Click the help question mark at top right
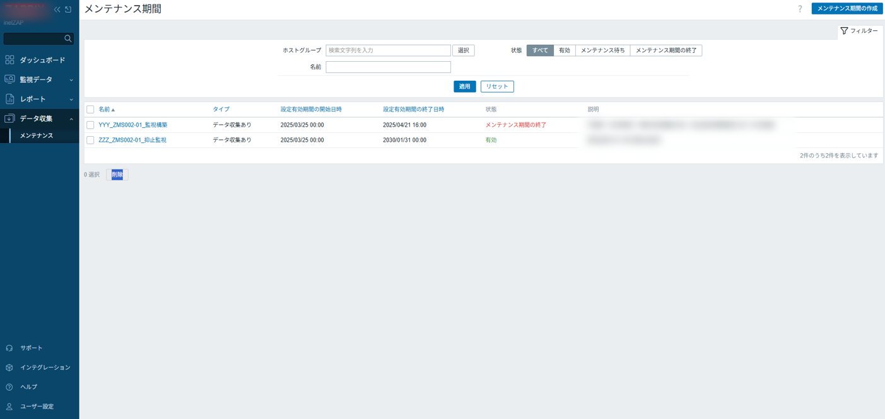 800,9
